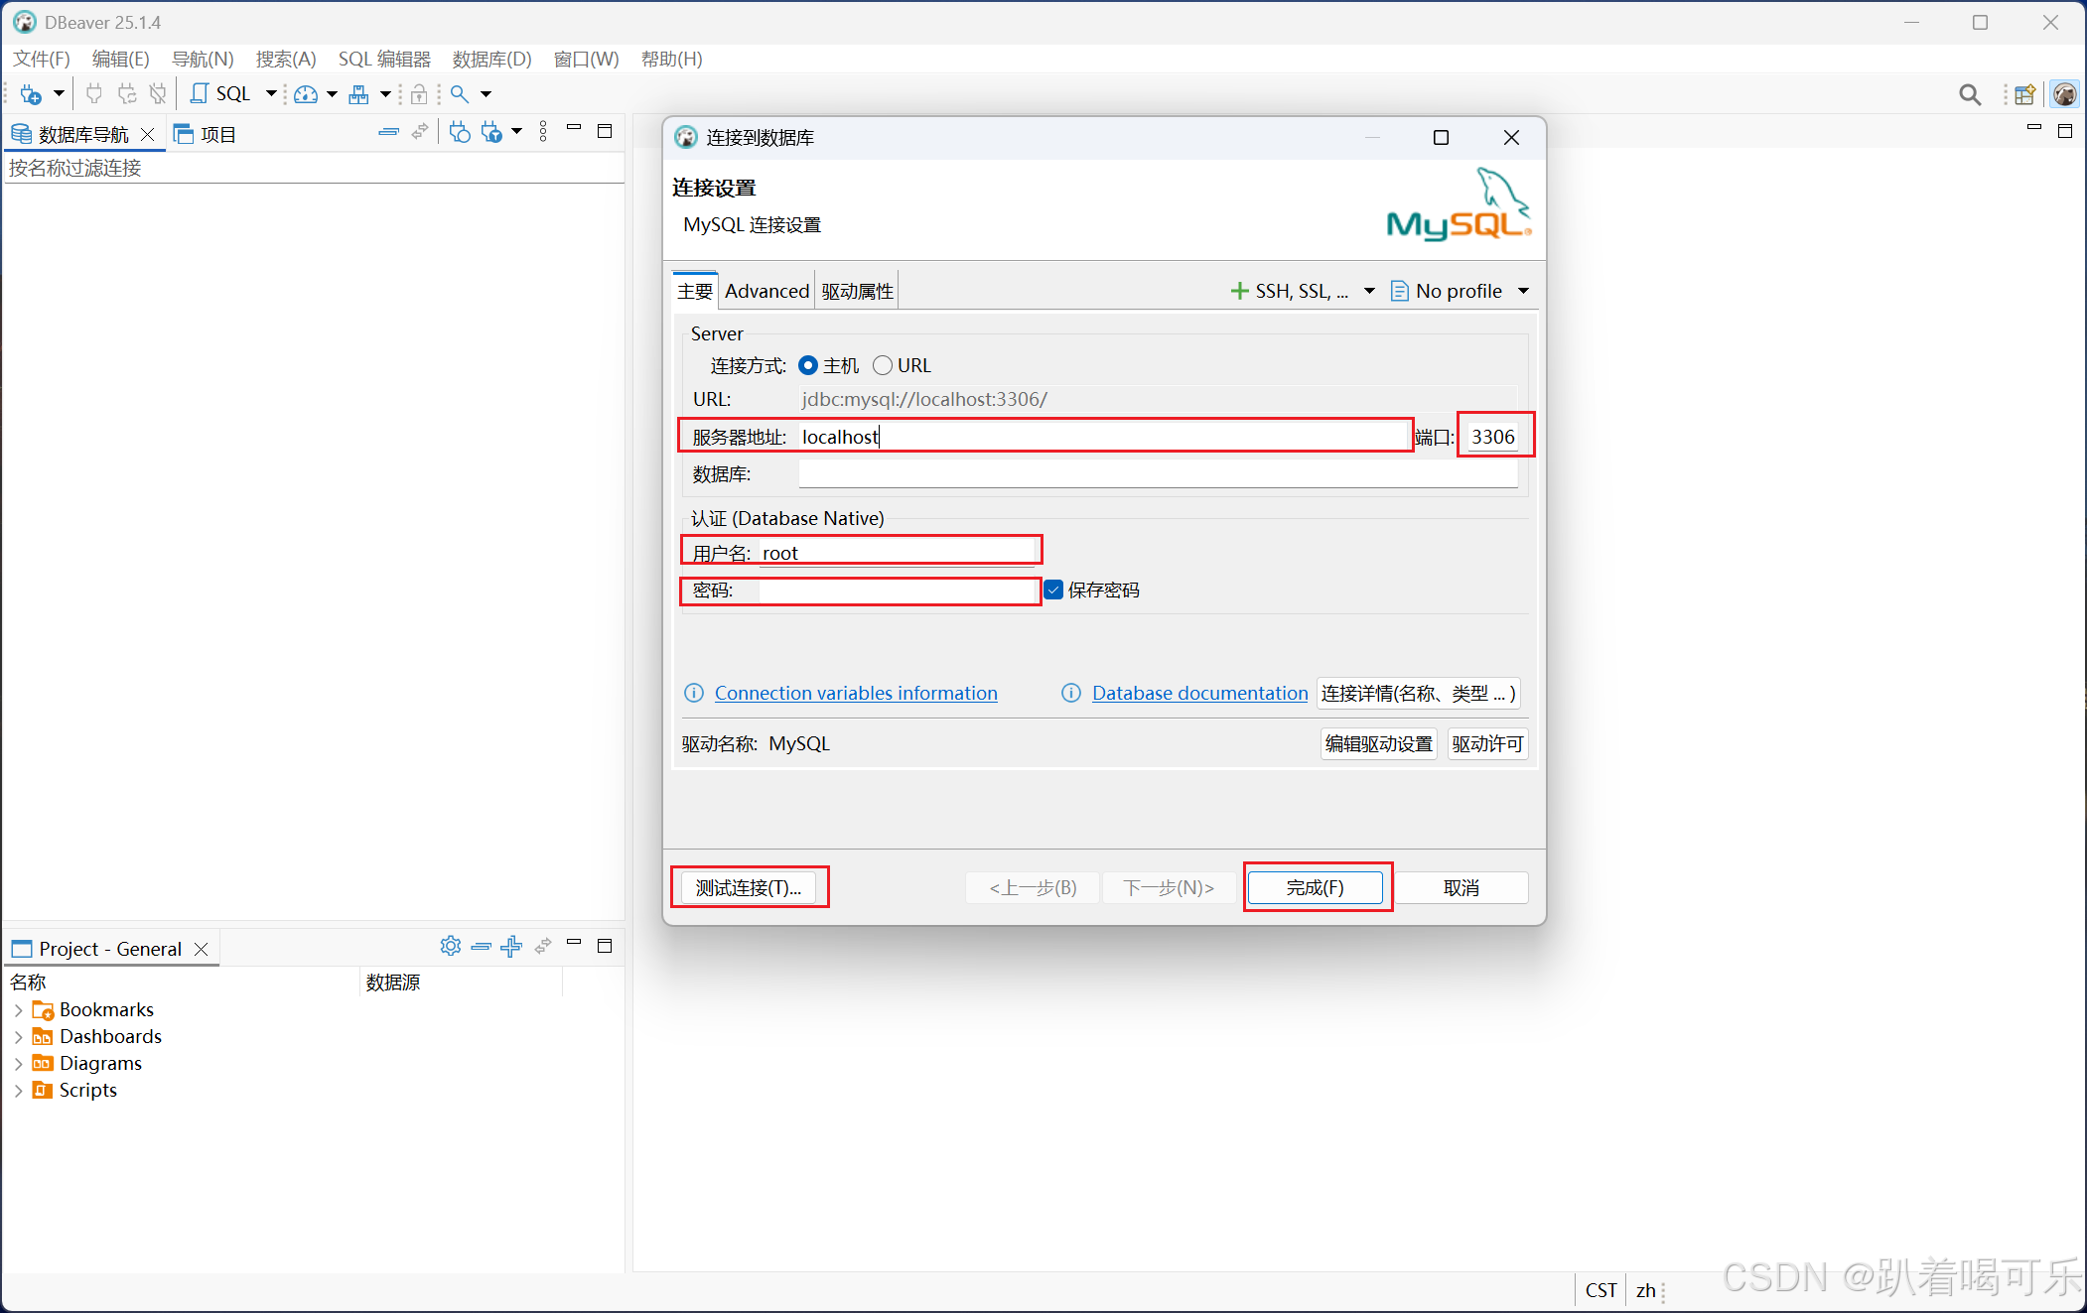This screenshot has width=2087, height=1313.
Task: Click the plus icon in Project panel
Action: [x=511, y=946]
